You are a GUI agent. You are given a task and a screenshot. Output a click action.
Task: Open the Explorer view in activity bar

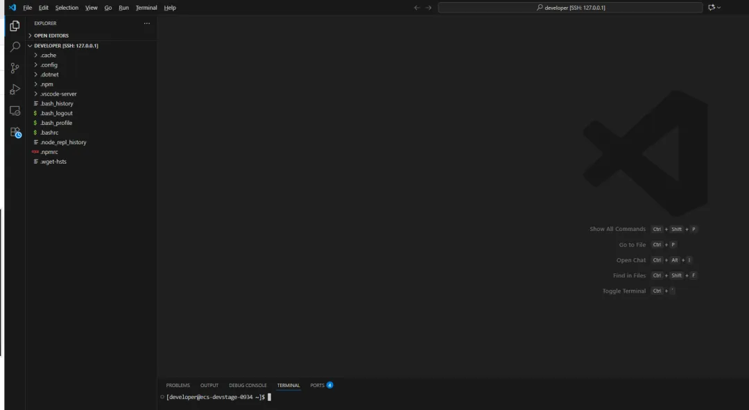(15, 26)
